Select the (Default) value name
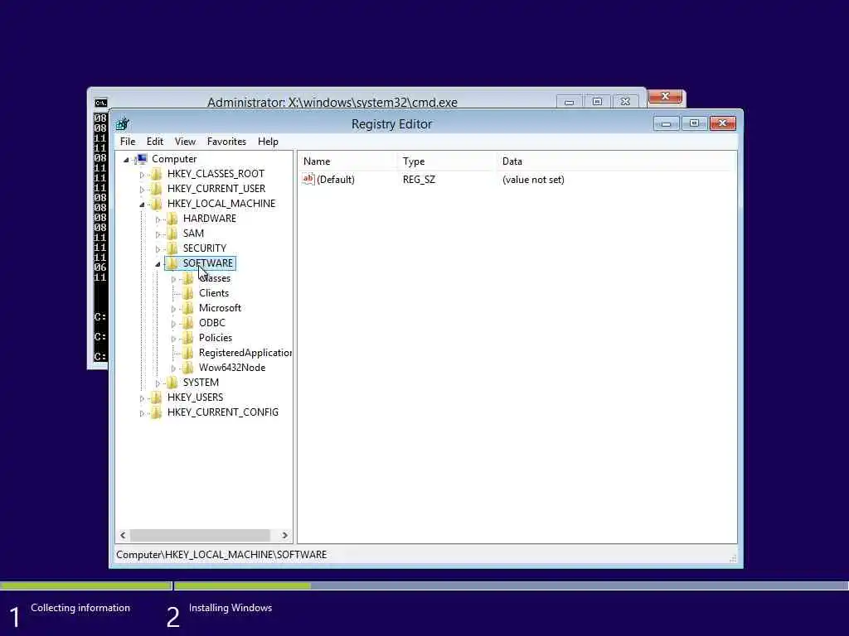849x636 pixels. pos(336,180)
